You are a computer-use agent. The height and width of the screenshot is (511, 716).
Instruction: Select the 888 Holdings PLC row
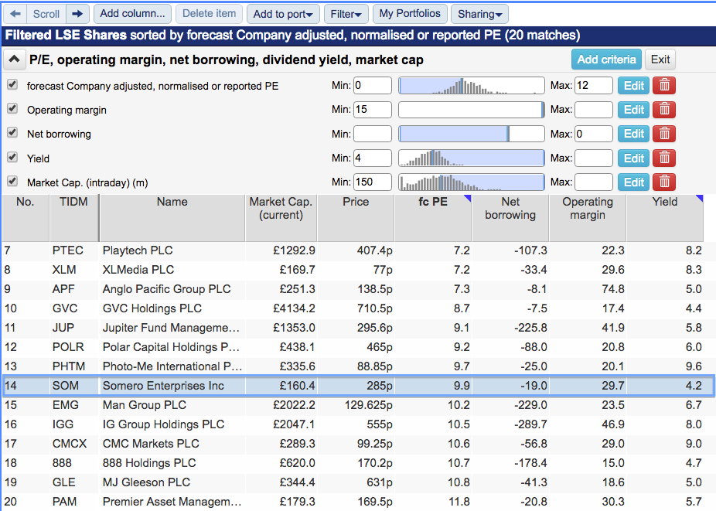(358, 463)
